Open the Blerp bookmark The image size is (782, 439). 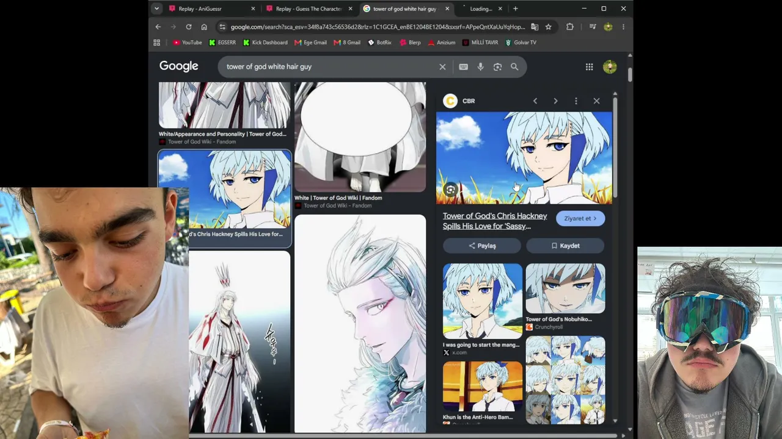pyautogui.click(x=410, y=43)
